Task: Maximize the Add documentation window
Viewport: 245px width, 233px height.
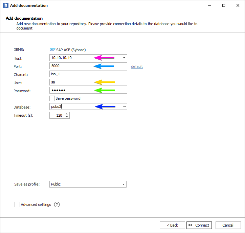Action: click(224, 5)
